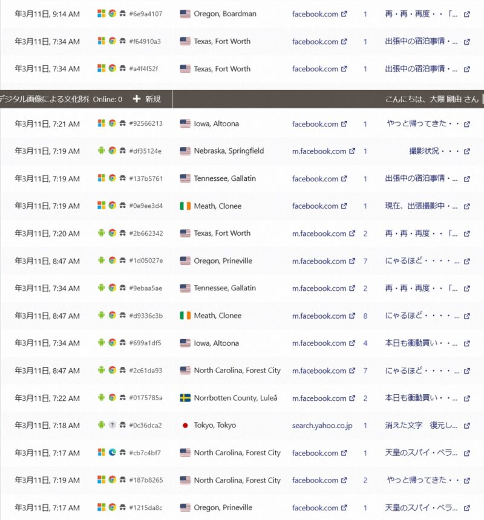484x520 pixels.
Task: Click the external link icon after 撮影状況 page title
Action: coord(466,151)
